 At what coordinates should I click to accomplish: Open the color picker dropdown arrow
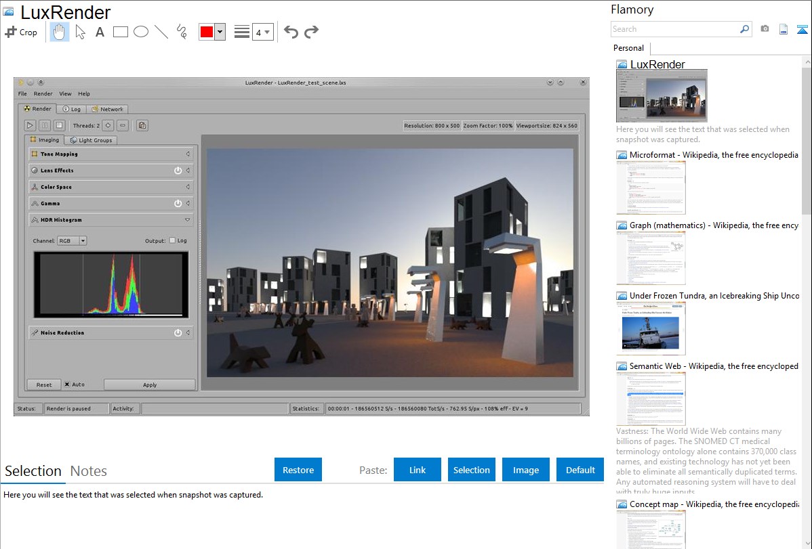220,32
